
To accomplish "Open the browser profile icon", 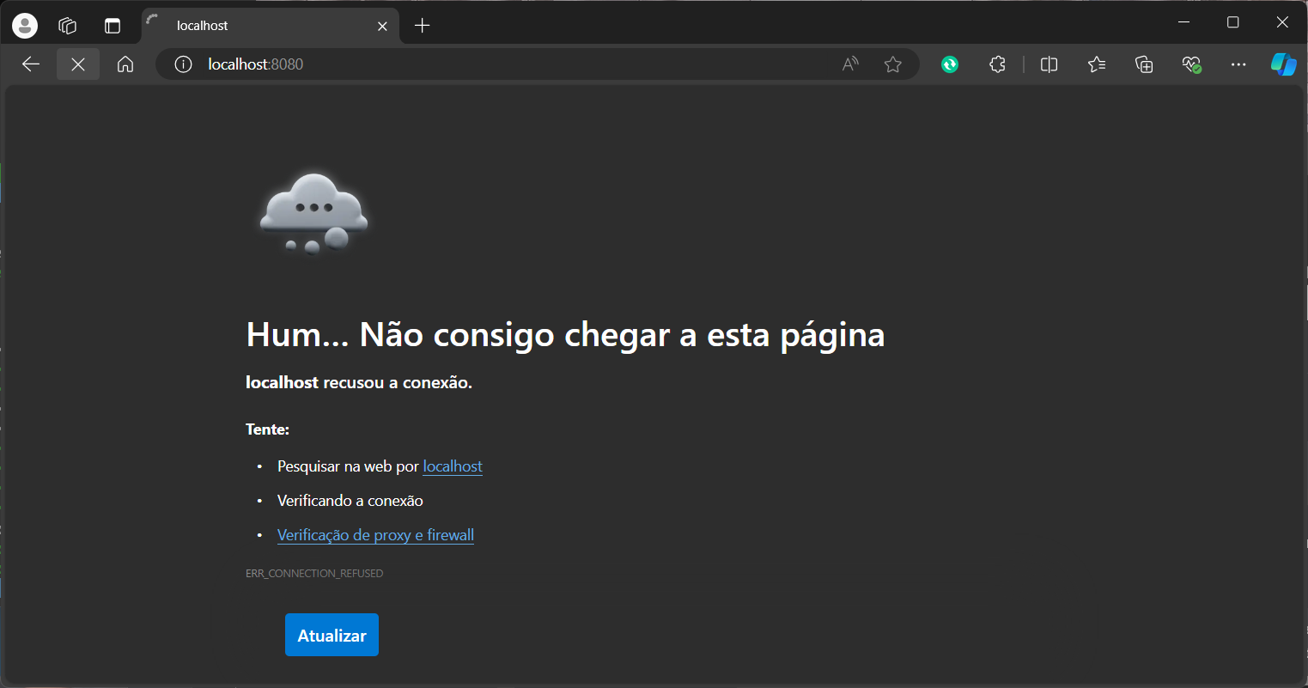I will pos(25,26).
